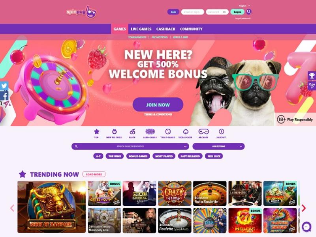This screenshot has height=237, width=316.
Task: Open the Twitter share icon
Action: [4, 86]
